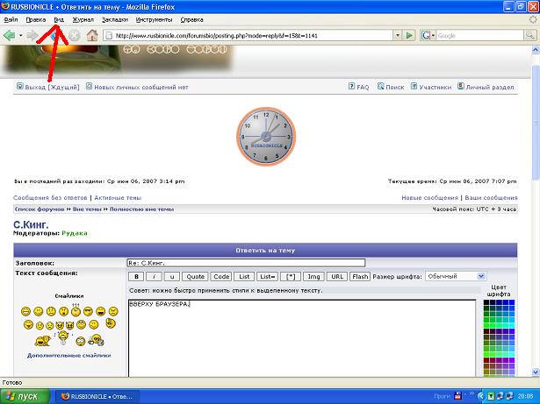Insert a link with URL button
The height and width of the screenshot is (404, 540).
pos(337,276)
